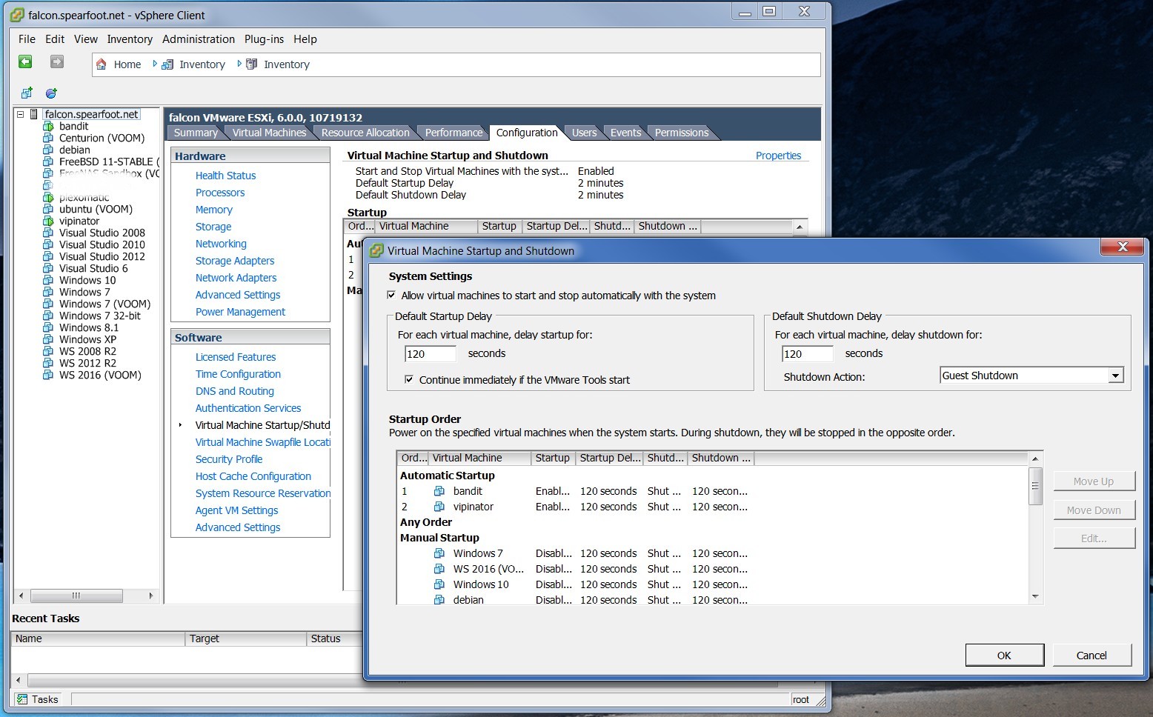Click the inventory tree horizontal scrollbar thumb
Viewport: 1153px width, 717px height.
click(x=76, y=596)
